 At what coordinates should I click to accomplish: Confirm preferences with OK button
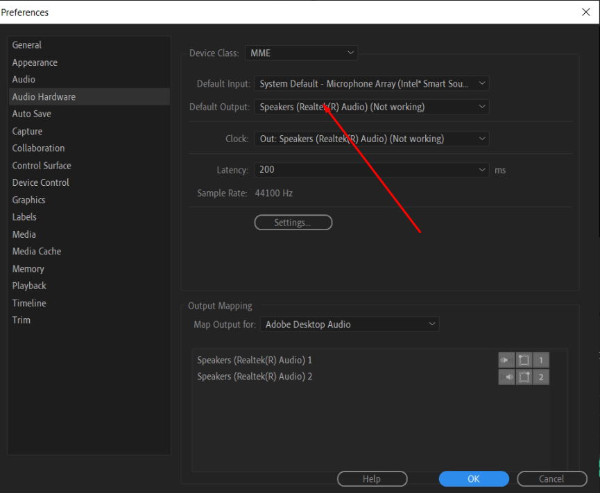pyautogui.click(x=474, y=479)
